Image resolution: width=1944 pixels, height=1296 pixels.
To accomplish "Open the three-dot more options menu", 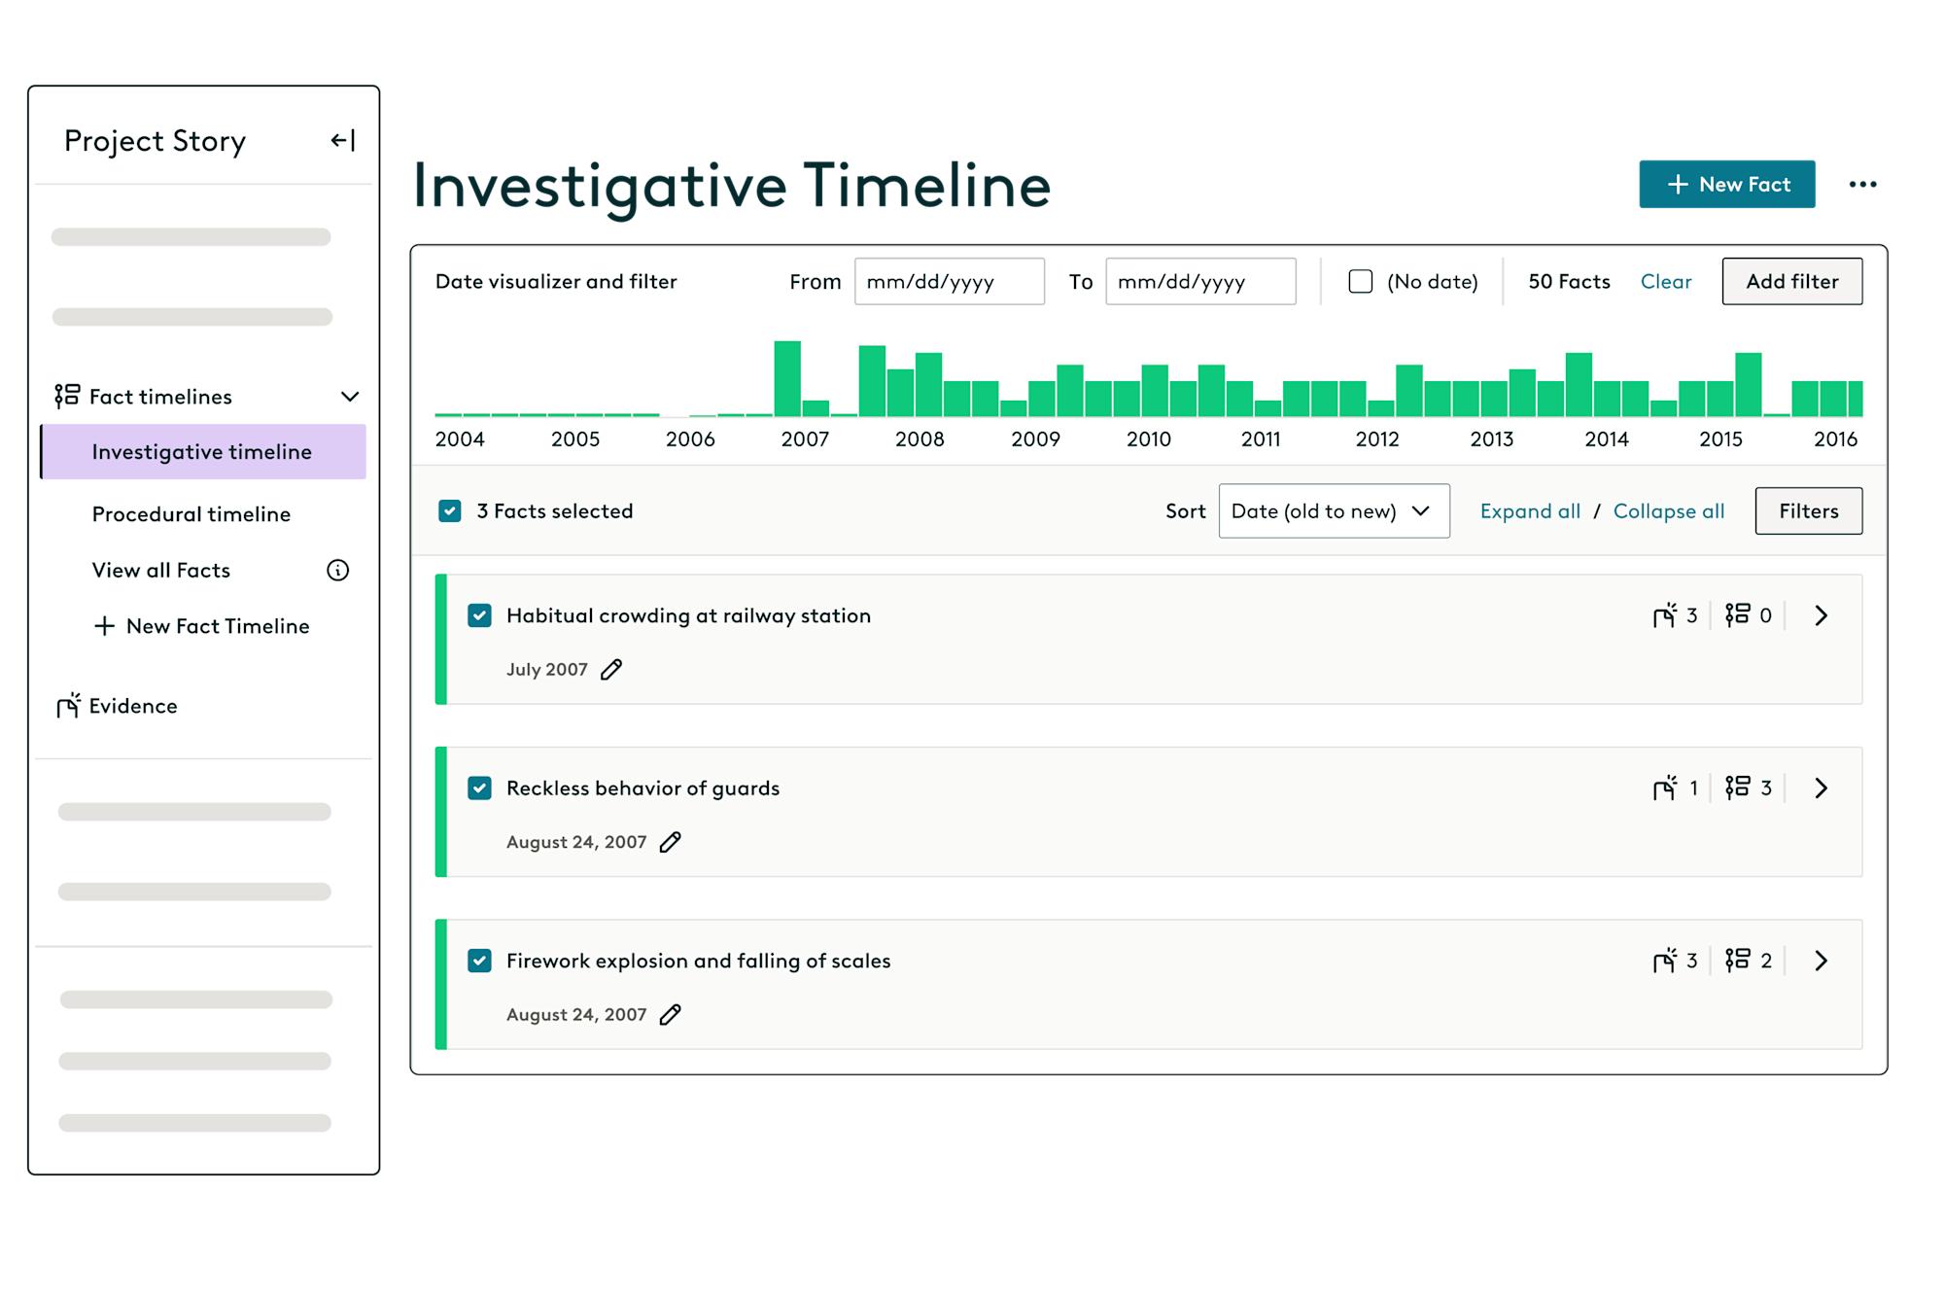I will (1862, 185).
